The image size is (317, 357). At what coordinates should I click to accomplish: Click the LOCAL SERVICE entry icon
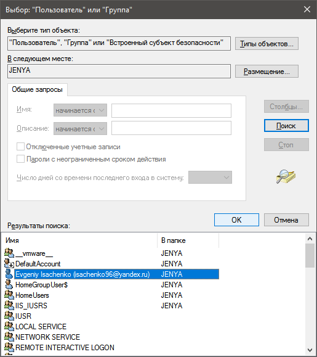(9, 327)
